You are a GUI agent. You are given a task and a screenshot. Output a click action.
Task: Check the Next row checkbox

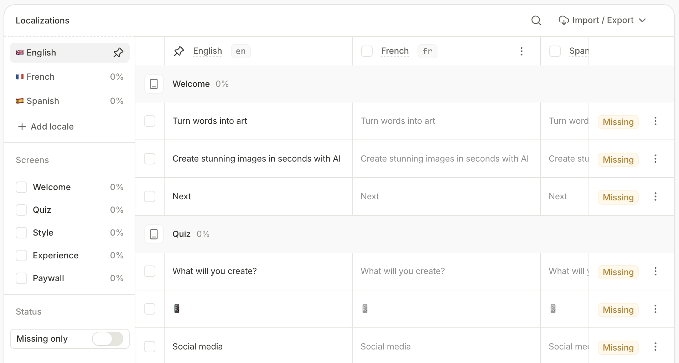150,196
